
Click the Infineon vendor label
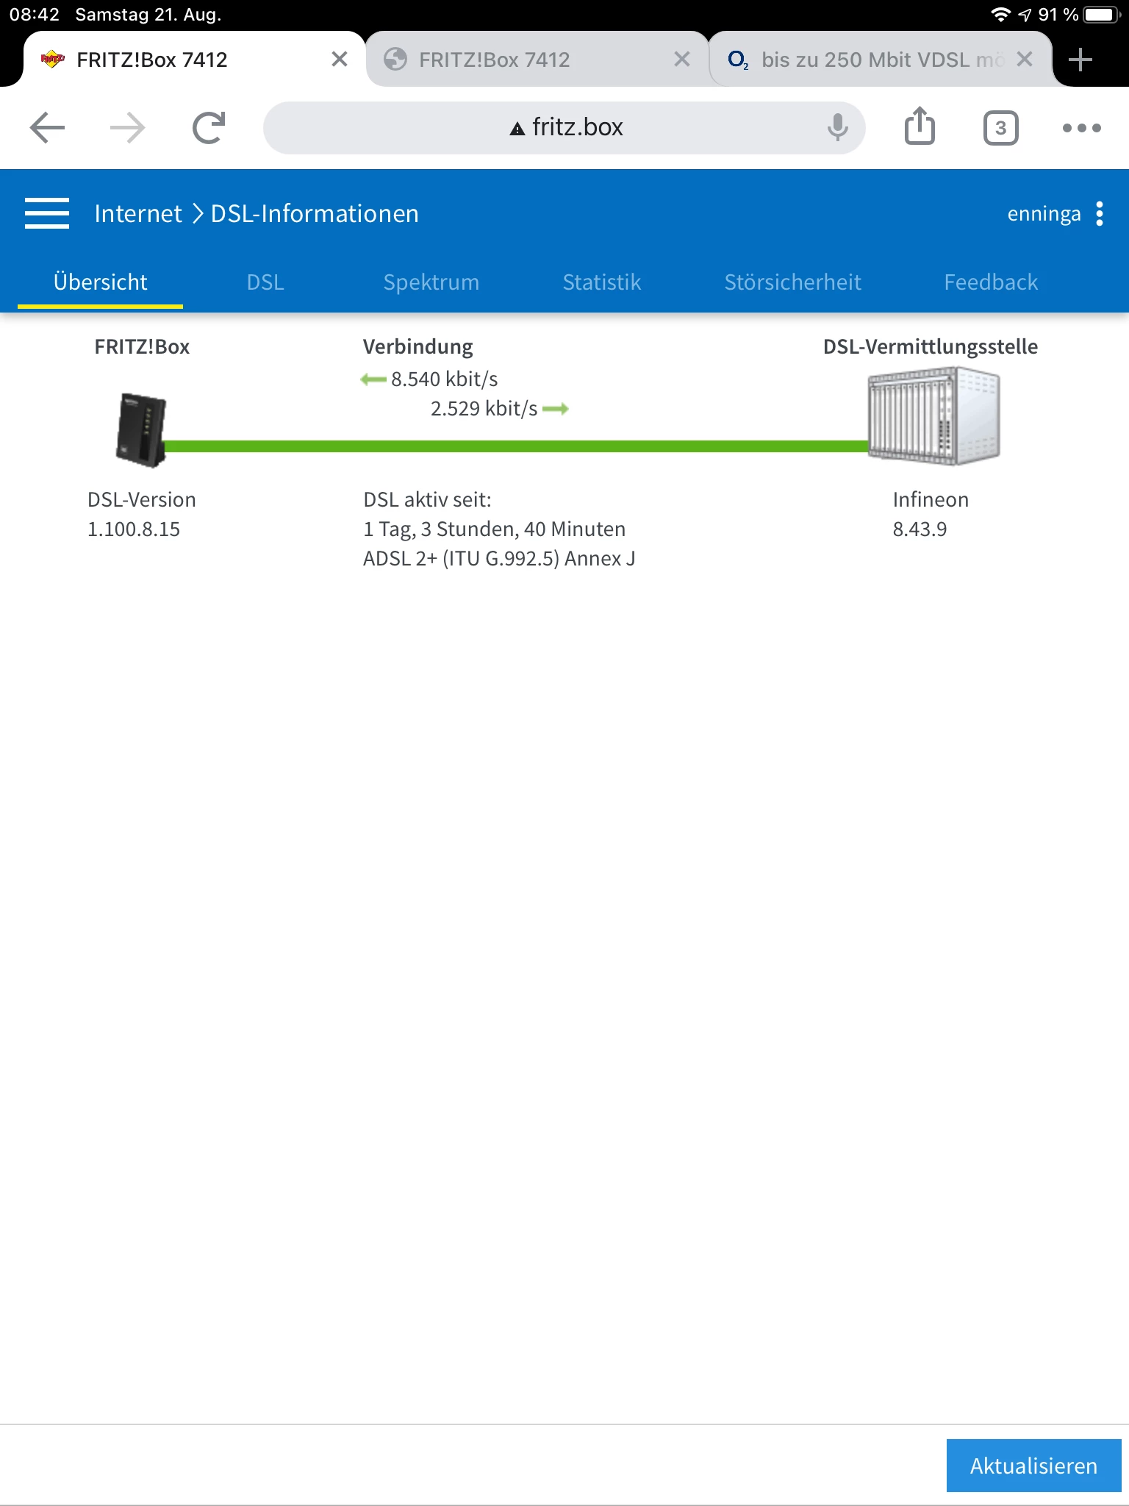(931, 500)
